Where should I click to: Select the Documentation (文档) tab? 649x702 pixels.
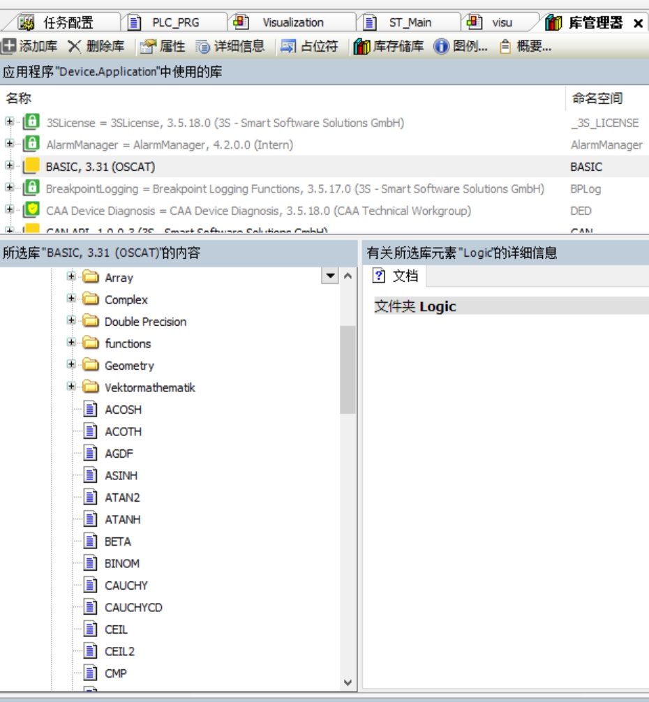tap(396, 276)
